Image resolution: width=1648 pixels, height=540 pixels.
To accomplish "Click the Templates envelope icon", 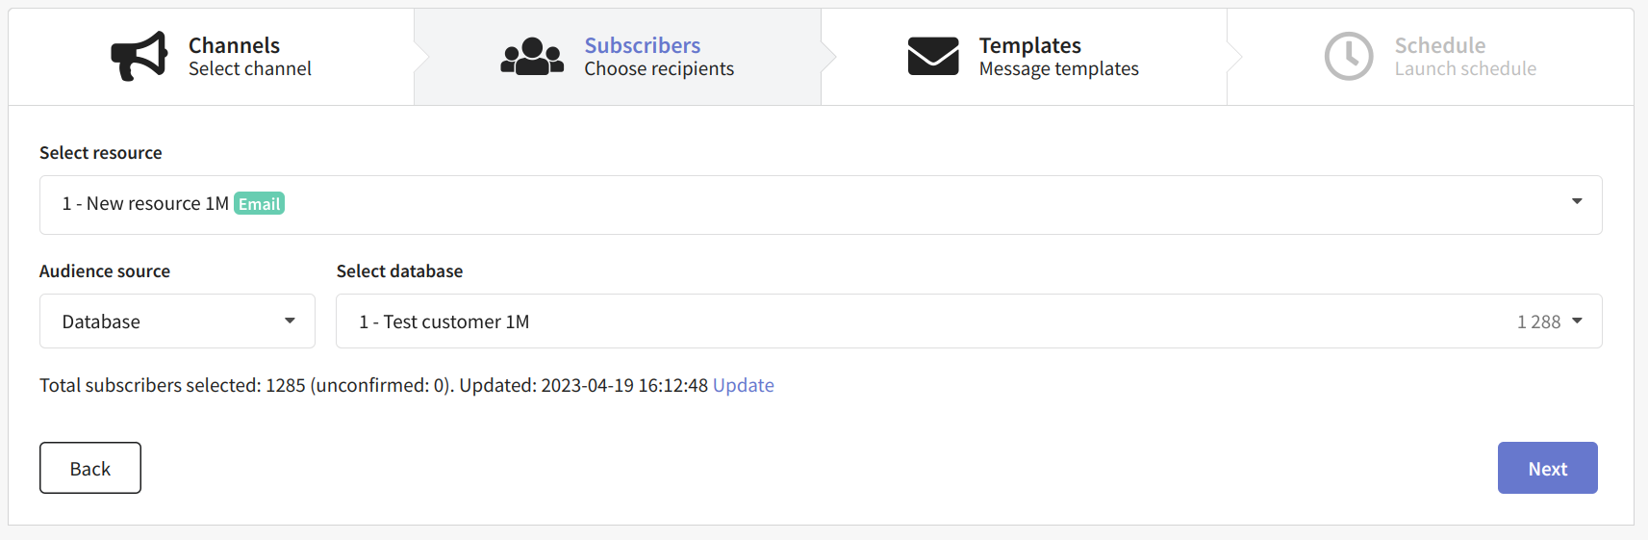I will point(933,56).
